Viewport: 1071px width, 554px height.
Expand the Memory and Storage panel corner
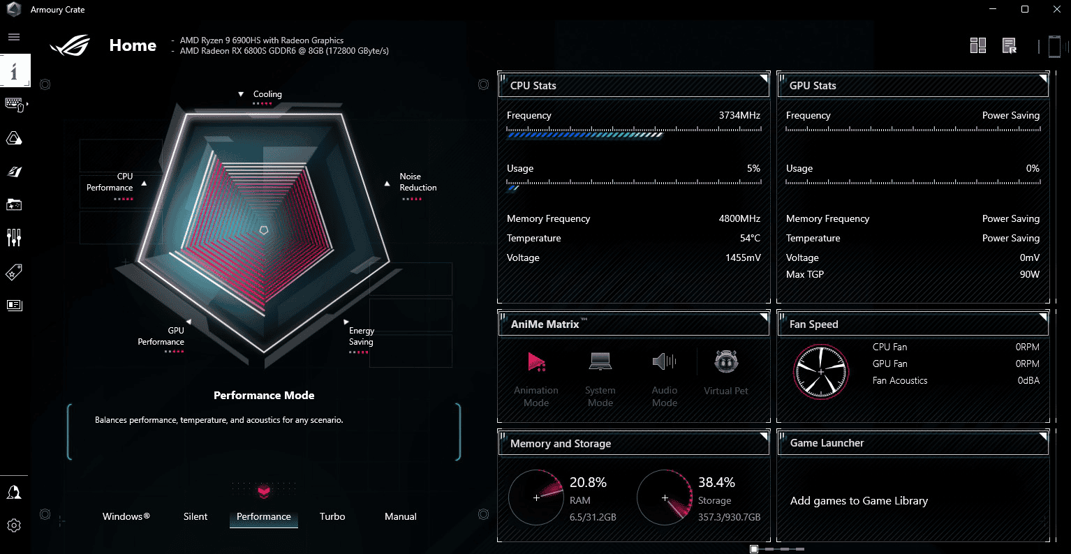pos(764,437)
